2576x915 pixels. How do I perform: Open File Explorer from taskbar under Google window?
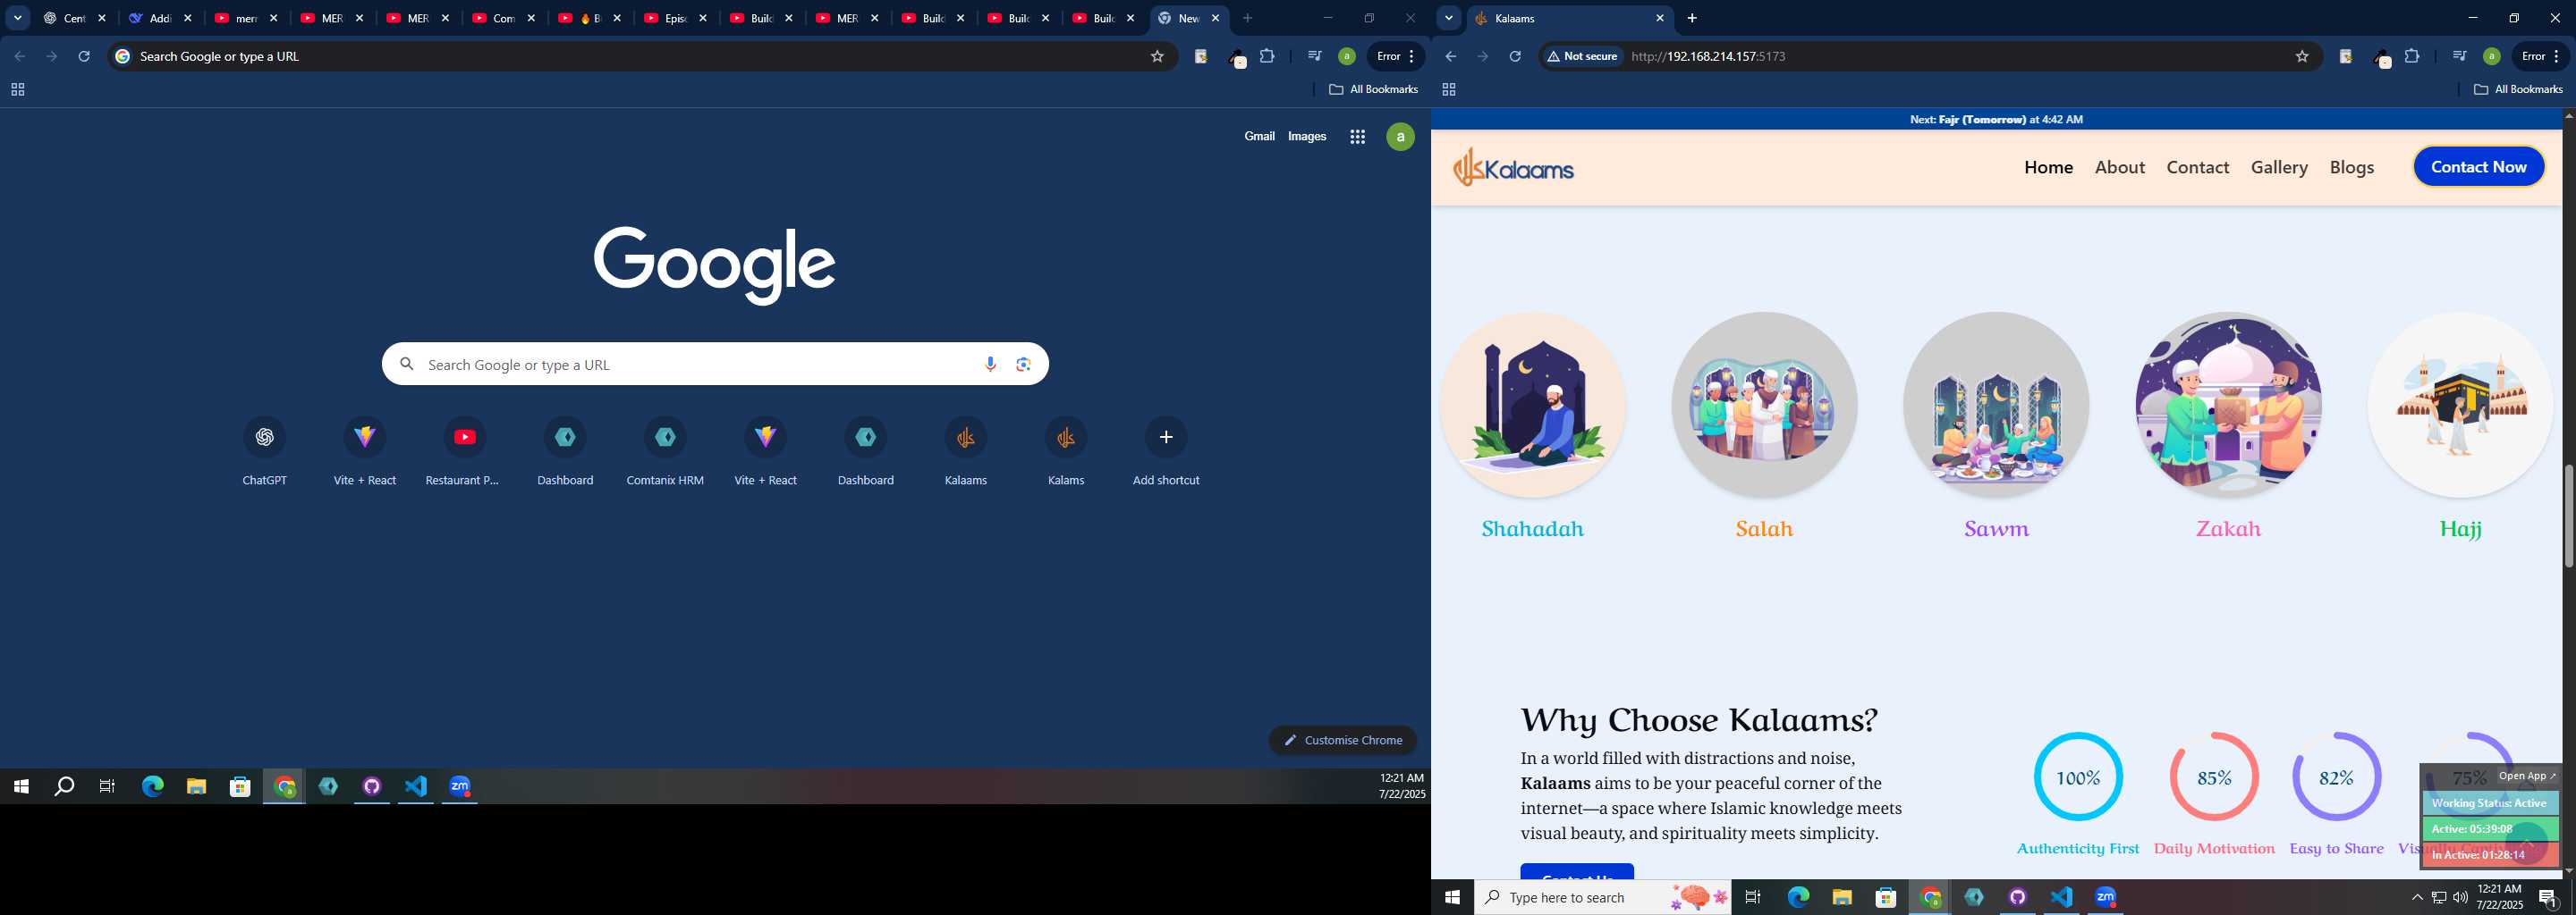[x=196, y=786]
